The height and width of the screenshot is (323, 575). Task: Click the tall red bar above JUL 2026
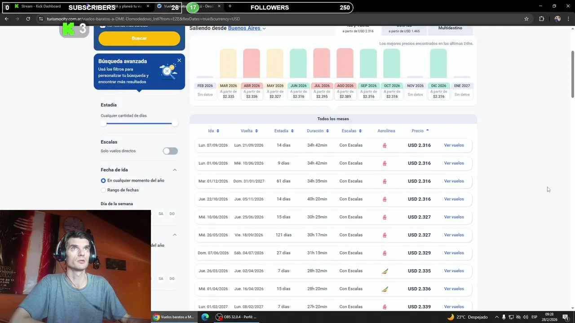(322, 63)
